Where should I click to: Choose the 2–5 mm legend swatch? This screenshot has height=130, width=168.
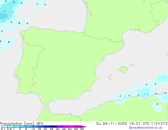(x=23, y=127)
